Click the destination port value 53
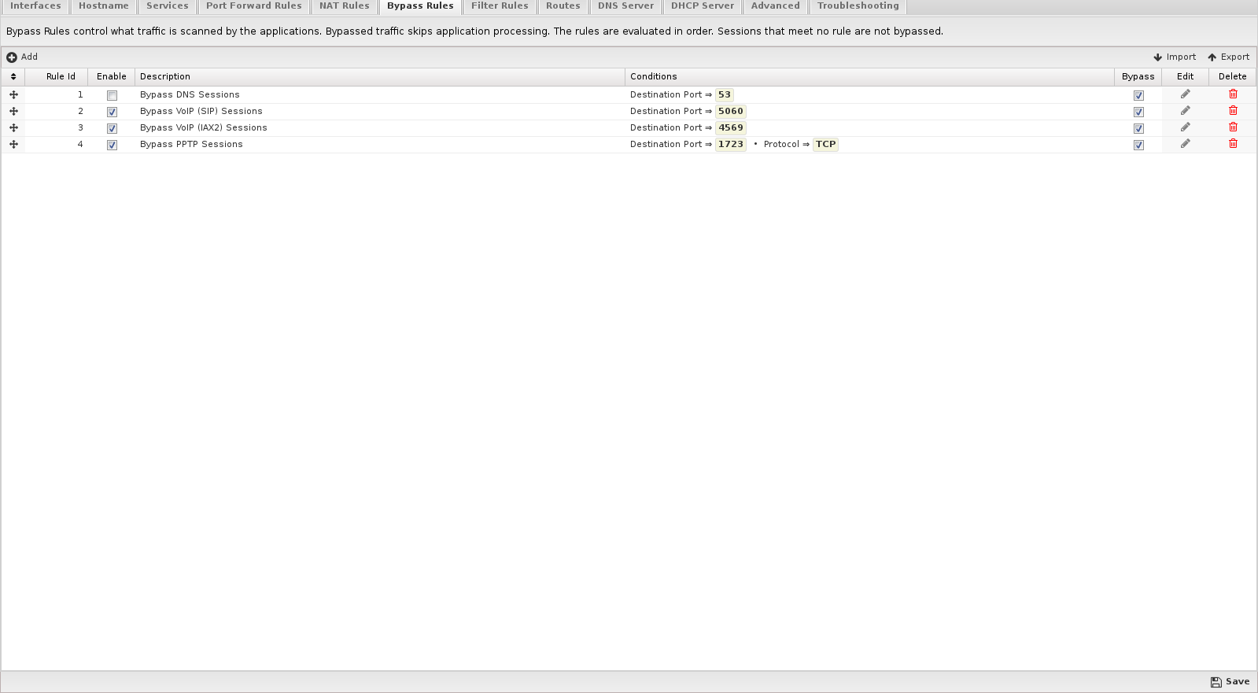1258x693 pixels. pyautogui.click(x=725, y=94)
